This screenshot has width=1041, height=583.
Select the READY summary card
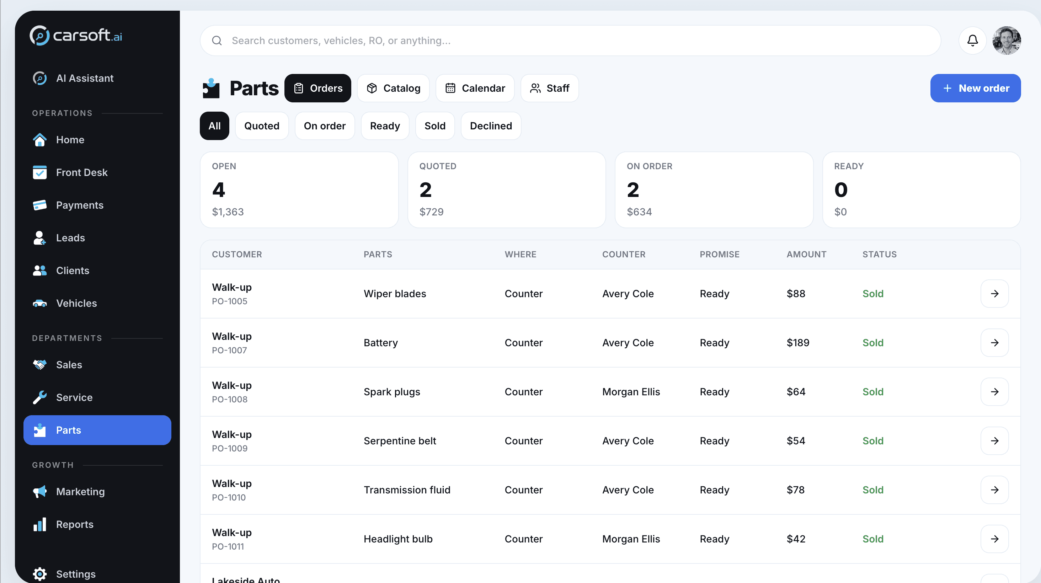(922, 190)
